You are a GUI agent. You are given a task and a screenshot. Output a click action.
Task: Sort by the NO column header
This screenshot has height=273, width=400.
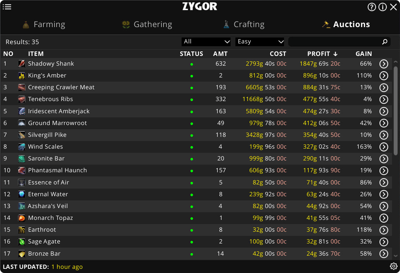pyautogui.click(x=8, y=54)
